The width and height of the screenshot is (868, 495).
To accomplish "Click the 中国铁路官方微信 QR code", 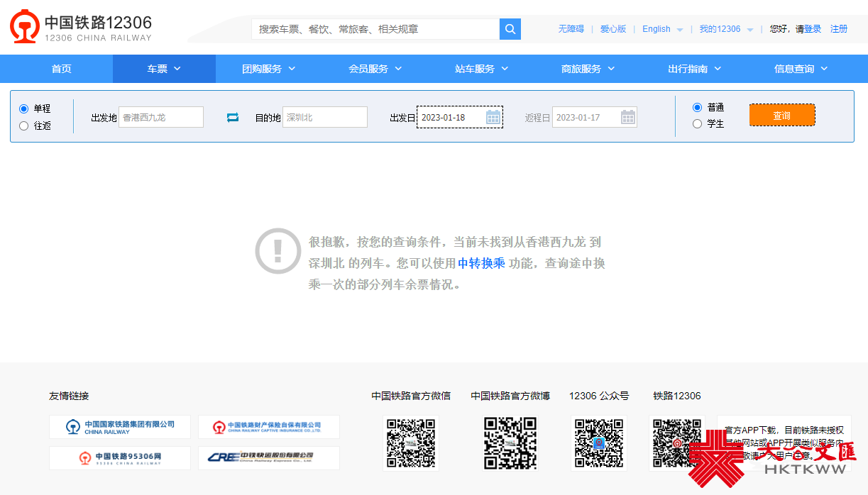I will (410, 443).
